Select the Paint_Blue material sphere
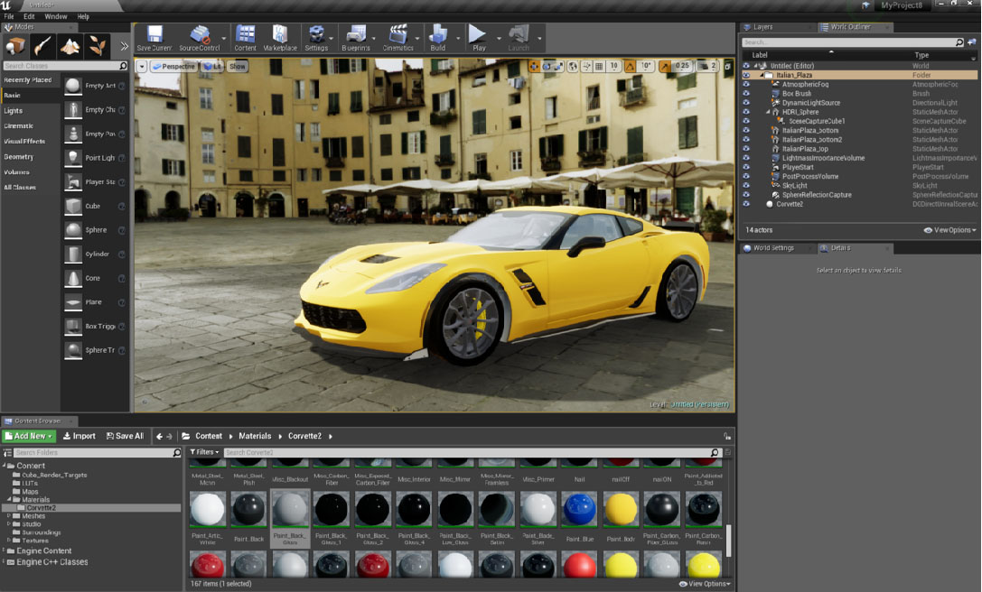The height and width of the screenshot is (592, 982). coord(579,510)
